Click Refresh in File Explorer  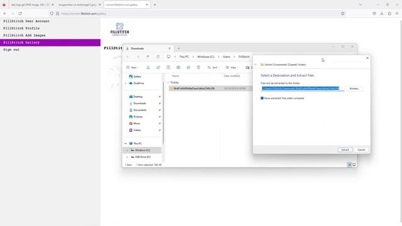[x=158, y=56]
